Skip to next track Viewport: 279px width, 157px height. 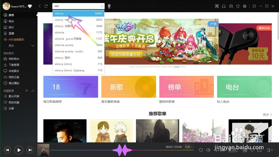(30, 150)
